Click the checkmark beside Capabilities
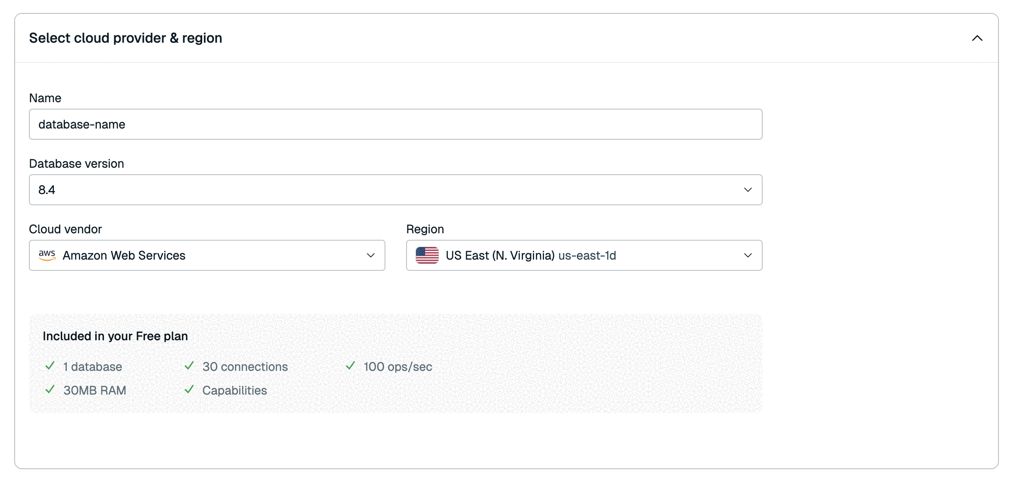 [189, 390]
